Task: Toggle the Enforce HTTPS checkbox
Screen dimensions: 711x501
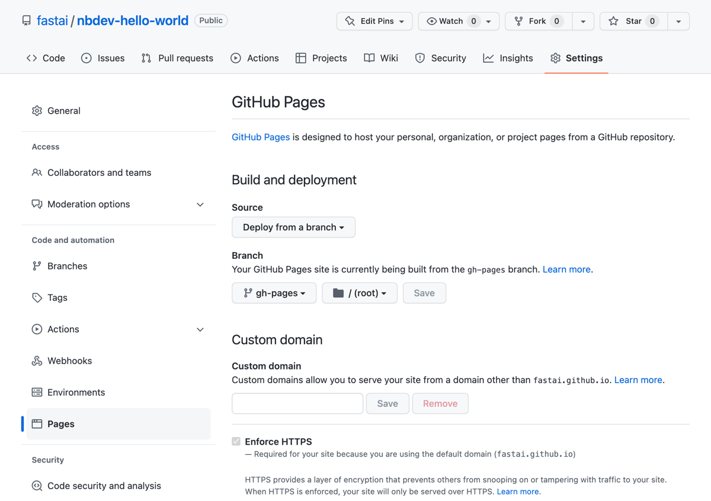Action: coord(236,441)
